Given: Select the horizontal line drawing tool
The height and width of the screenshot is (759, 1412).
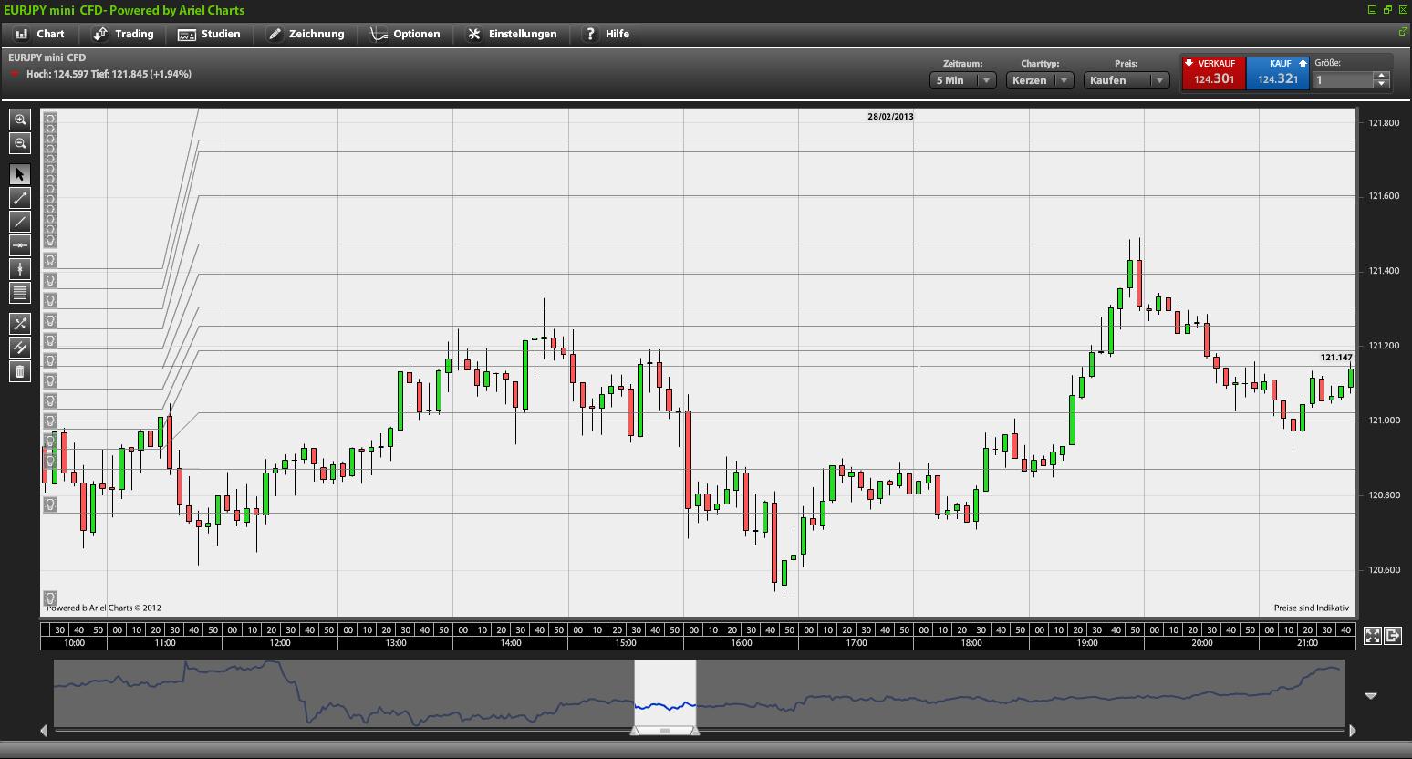Looking at the screenshot, I should tap(20, 245).
